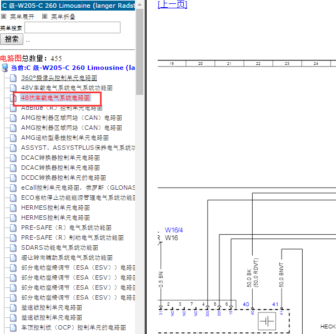
Task: Click document icon beside PRE-SAFE（R）电气系统功能图
Action: tap(13, 228)
